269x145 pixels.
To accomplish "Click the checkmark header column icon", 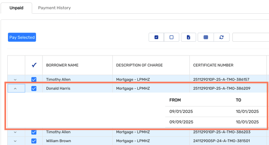I will pyautogui.click(x=34, y=65).
